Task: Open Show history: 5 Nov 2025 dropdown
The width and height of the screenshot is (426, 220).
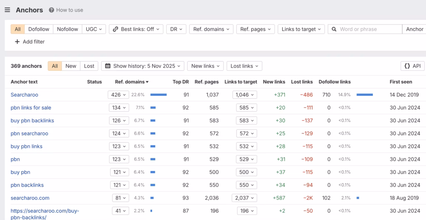Action: [x=143, y=66]
